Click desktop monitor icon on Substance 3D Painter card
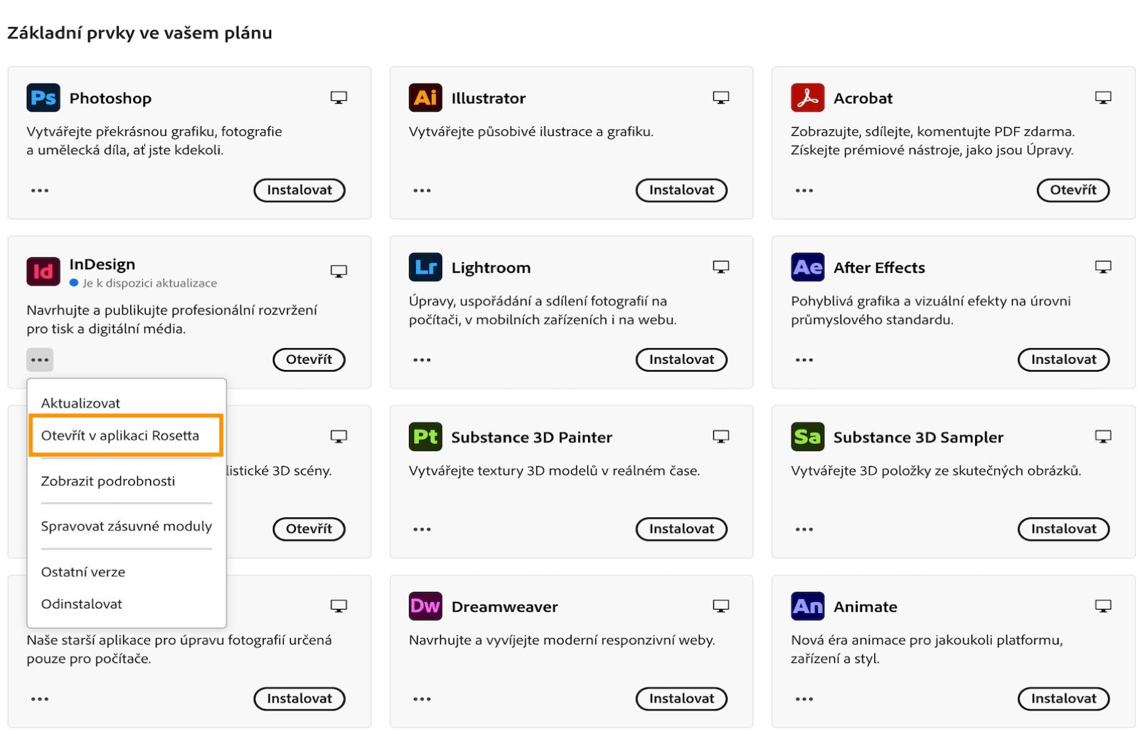The height and width of the screenshot is (734, 1138). click(x=721, y=436)
